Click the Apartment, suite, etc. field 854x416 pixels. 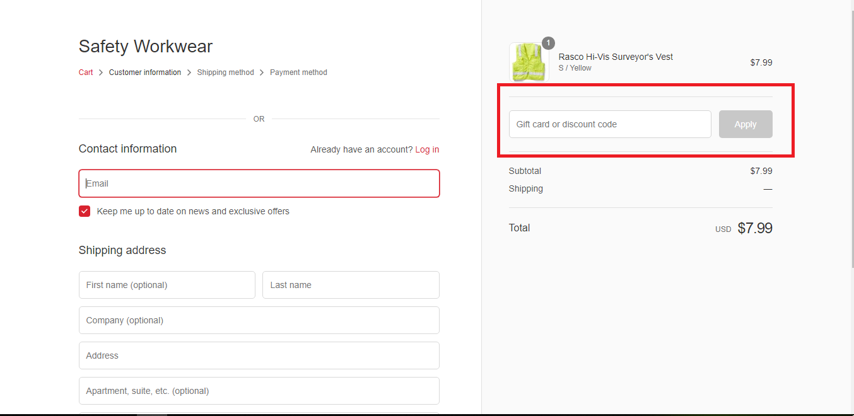[x=259, y=391]
